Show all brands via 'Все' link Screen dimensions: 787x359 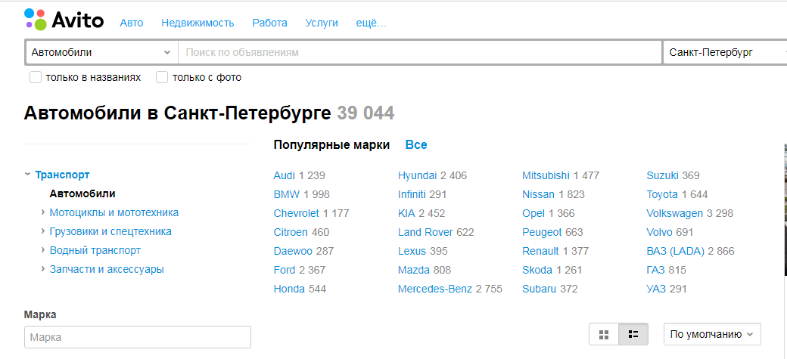pos(416,145)
